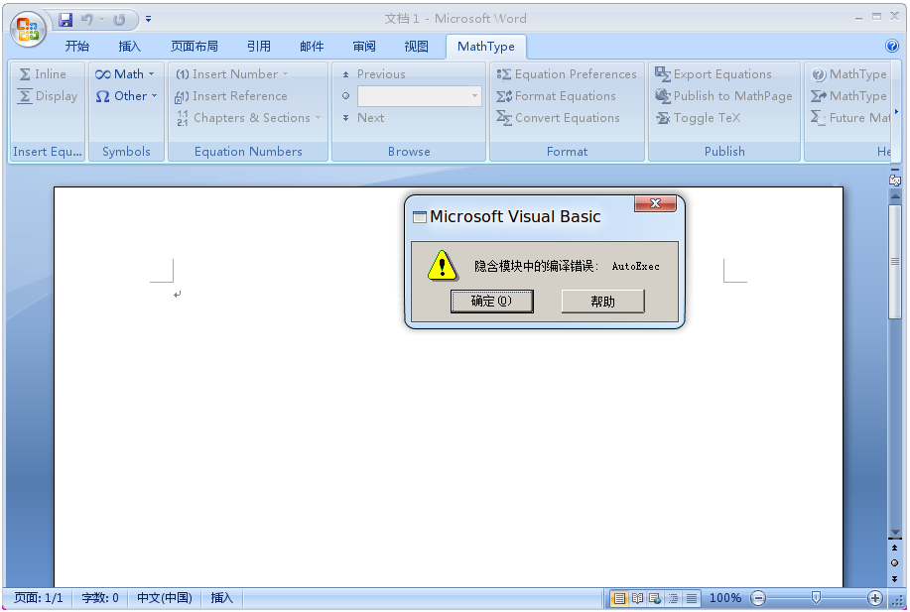Zoom out with the minus button
Image resolution: width=910 pixels, height=612 pixels.
(x=758, y=598)
